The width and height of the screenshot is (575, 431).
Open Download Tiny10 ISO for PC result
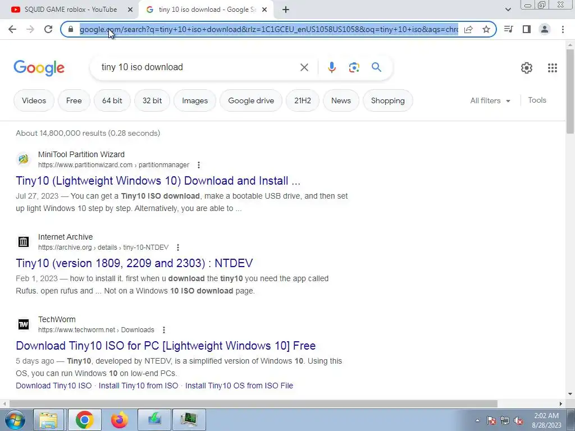click(x=166, y=346)
